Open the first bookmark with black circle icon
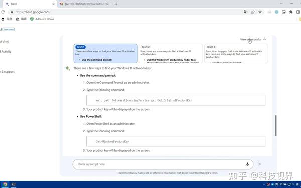This screenshot has height=188, width=301. point(7,19)
